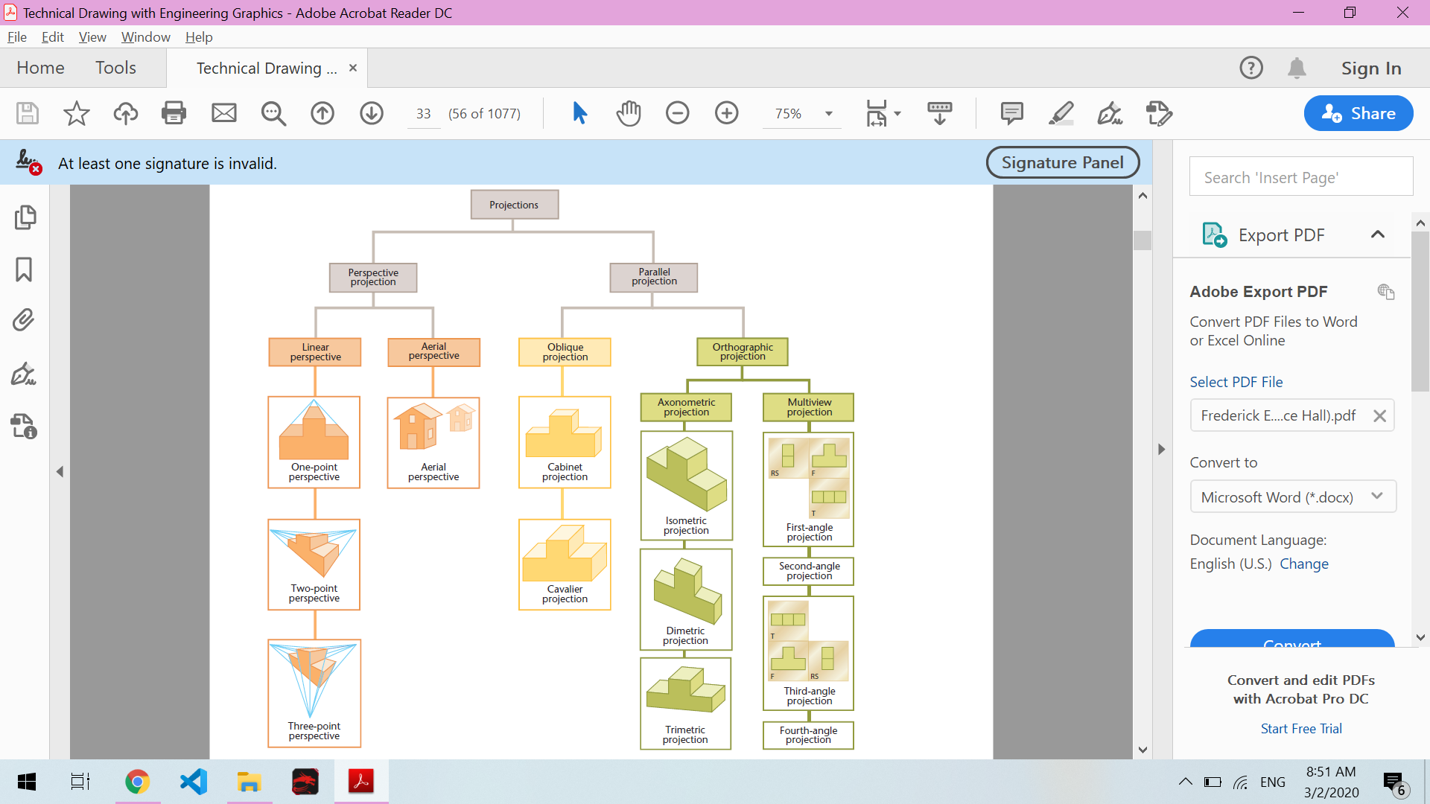The width and height of the screenshot is (1430, 804).
Task: Open the zoom level dropdown
Action: coord(828,114)
